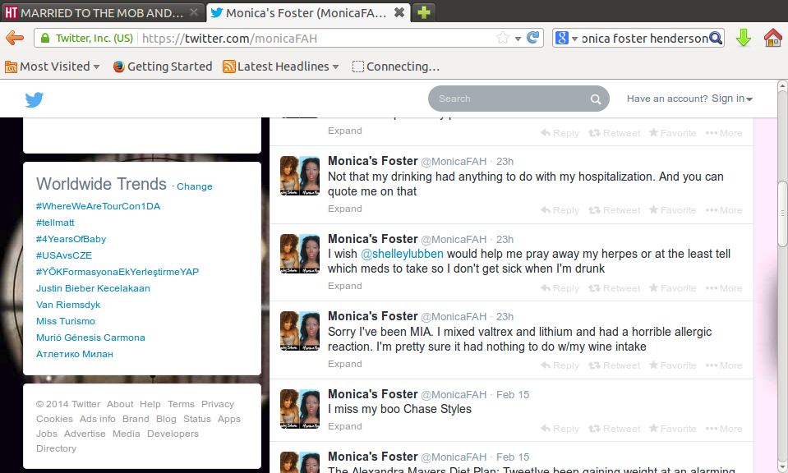Click the browser back arrow
The height and width of the screenshot is (473, 788).
15,38
